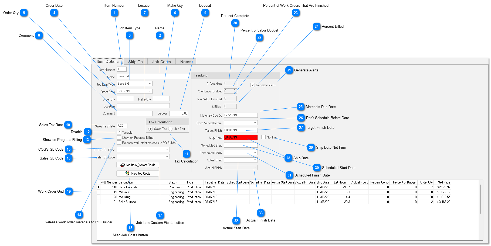Open the COGS GL Code dropdown
The height and width of the screenshot is (246, 491).
(x=167, y=149)
